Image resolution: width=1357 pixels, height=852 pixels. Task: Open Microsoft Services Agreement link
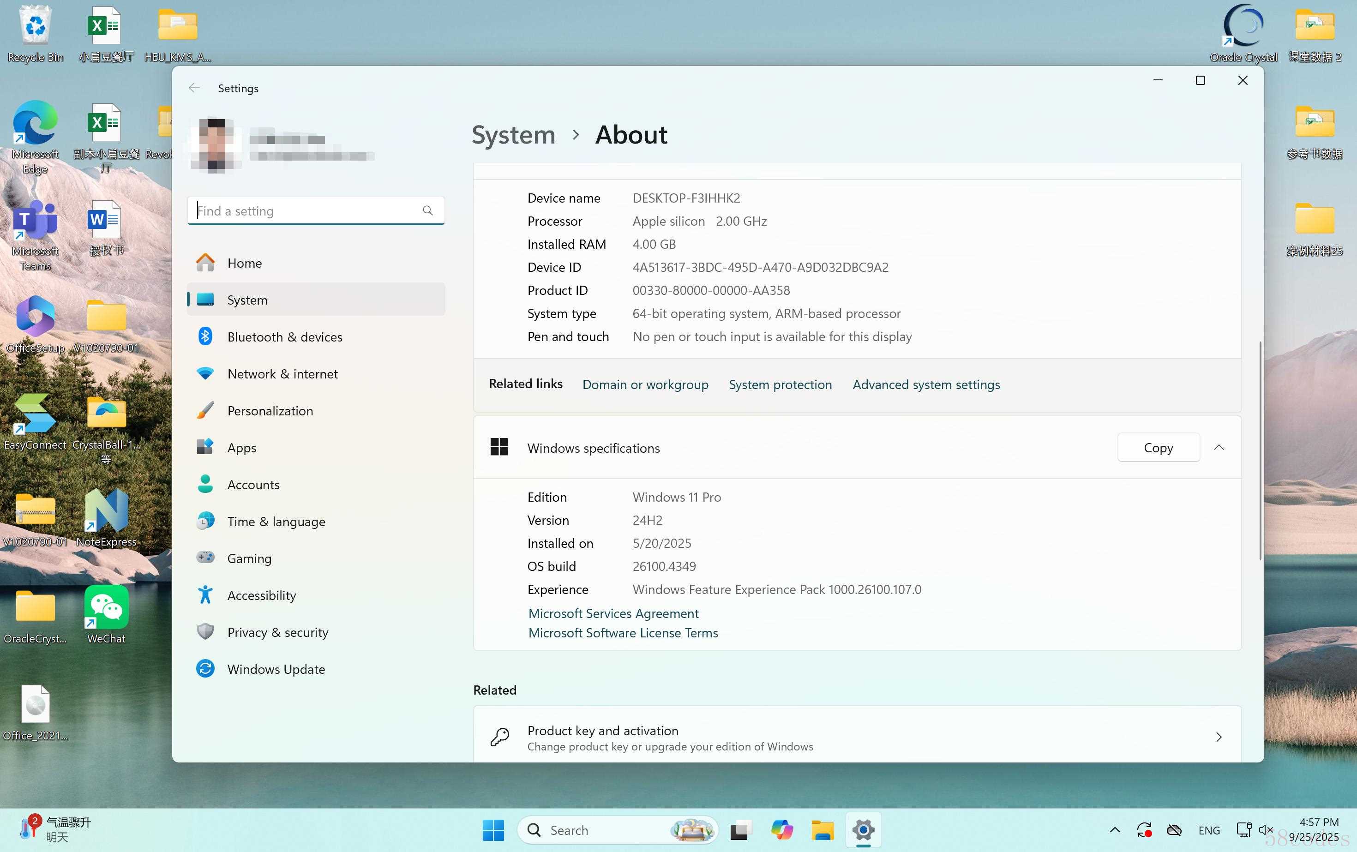(613, 613)
